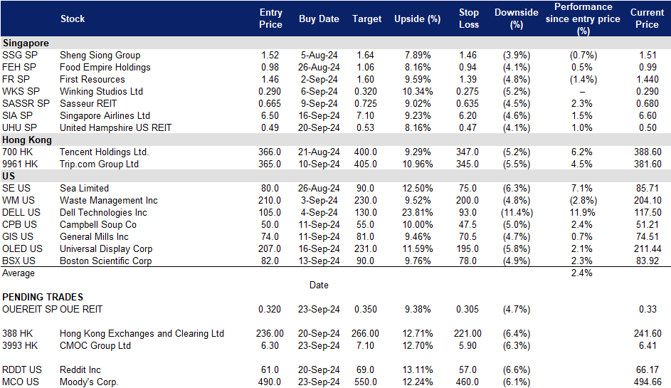Click Campbell Soup Co name
The width and height of the screenshot is (671, 388).
[98, 224]
